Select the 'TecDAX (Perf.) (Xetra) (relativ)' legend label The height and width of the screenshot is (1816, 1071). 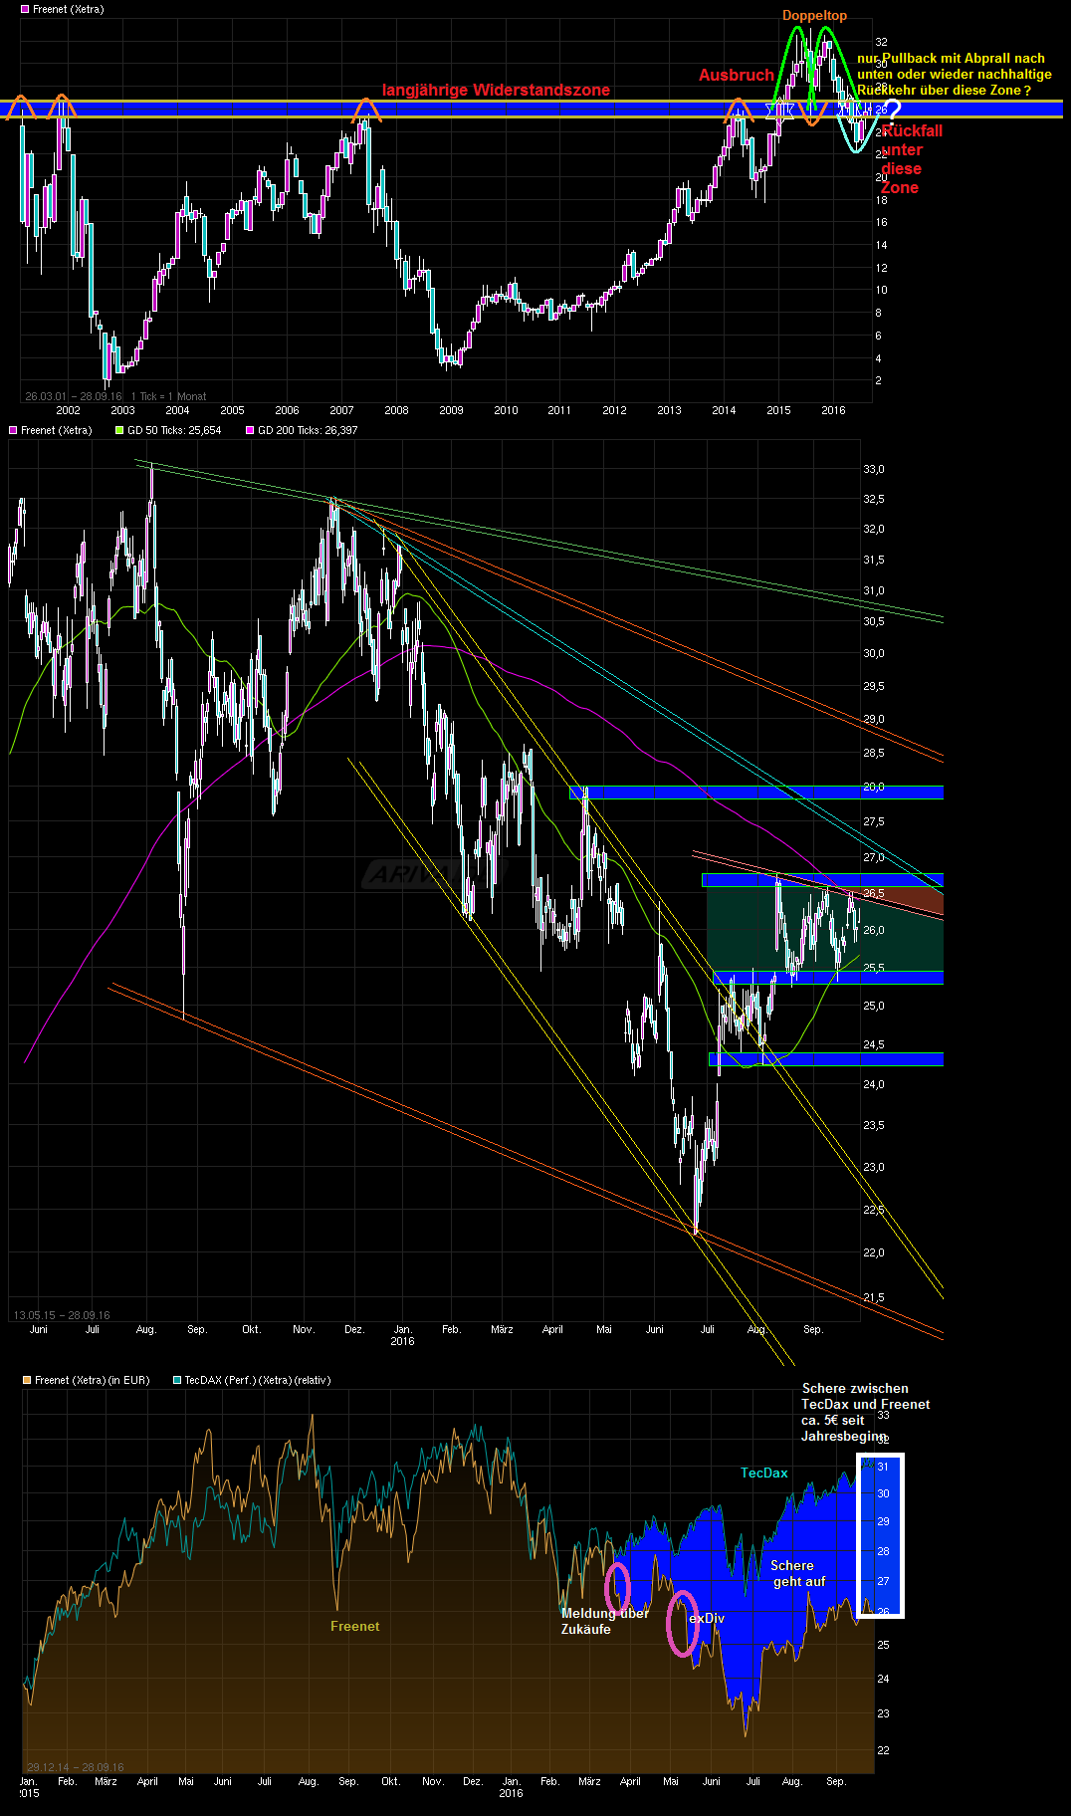258,1380
